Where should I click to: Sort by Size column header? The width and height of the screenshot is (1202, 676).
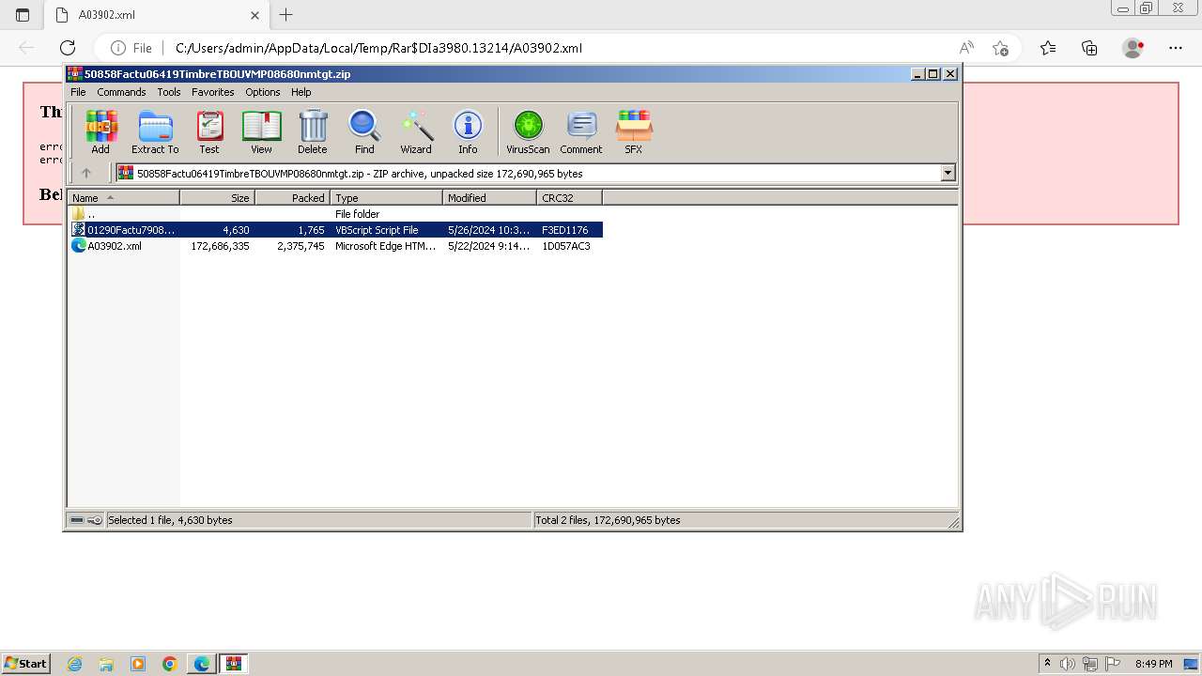(217, 197)
